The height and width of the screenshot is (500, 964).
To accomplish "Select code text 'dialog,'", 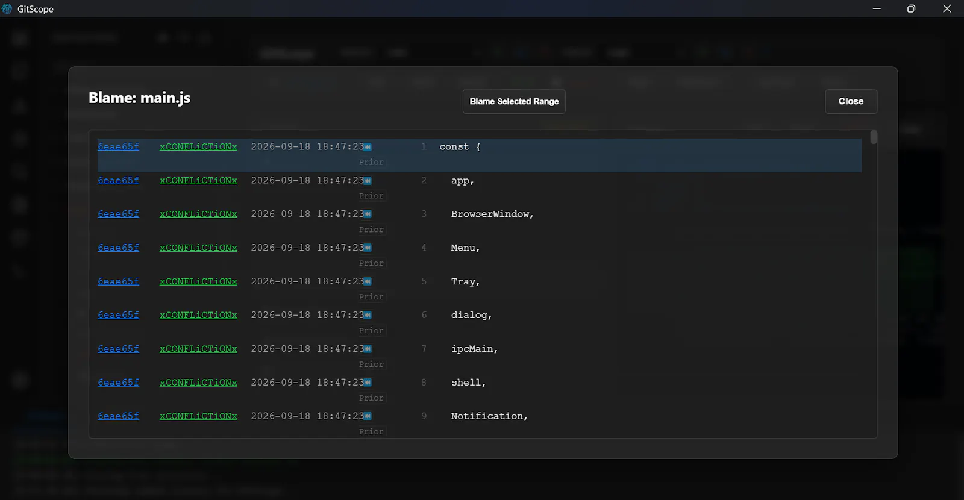I will click(472, 315).
